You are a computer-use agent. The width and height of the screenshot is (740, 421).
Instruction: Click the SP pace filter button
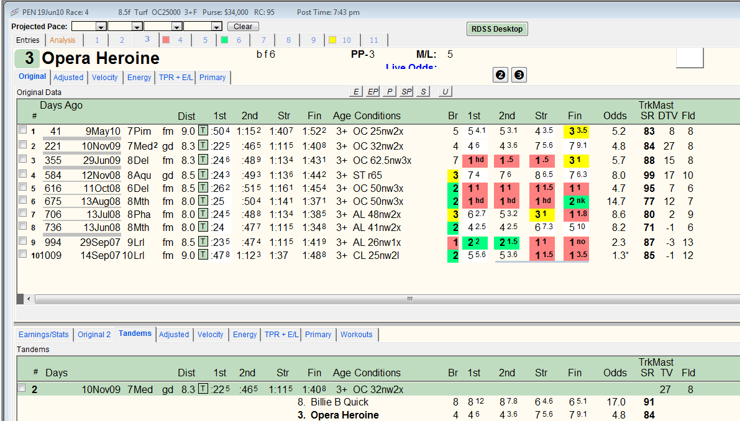(406, 91)
